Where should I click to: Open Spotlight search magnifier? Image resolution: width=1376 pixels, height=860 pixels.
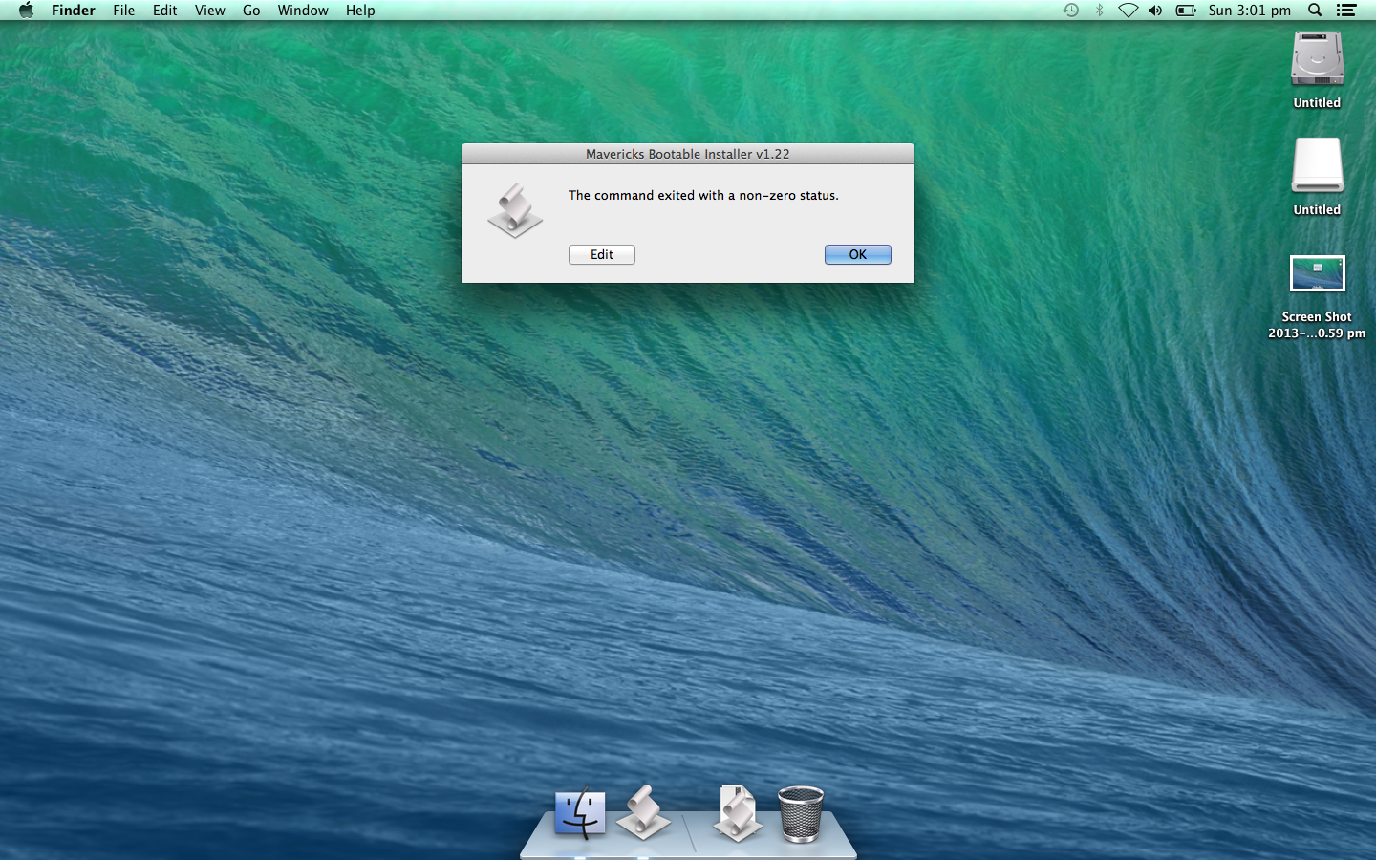[x=1315, y=11]
